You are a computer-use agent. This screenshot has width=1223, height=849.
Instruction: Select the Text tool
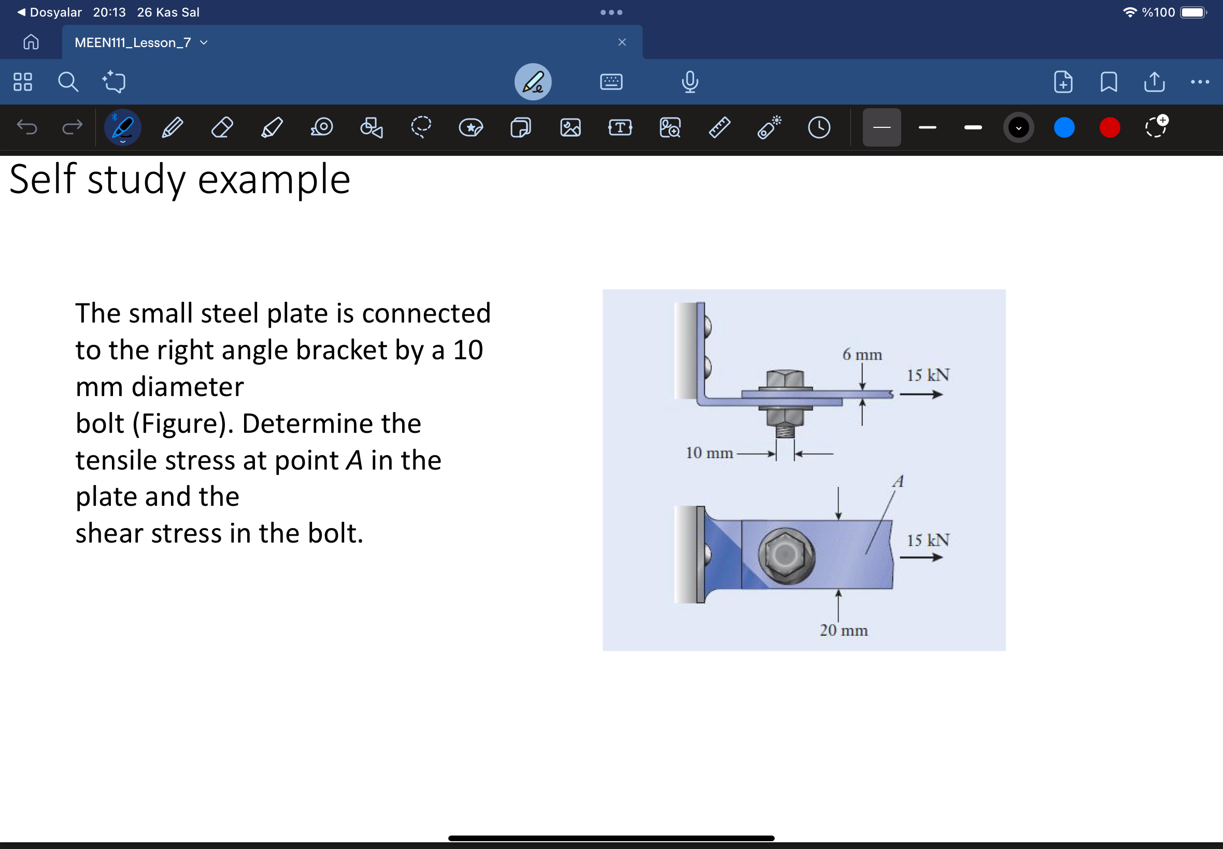[x=619, y=127]
